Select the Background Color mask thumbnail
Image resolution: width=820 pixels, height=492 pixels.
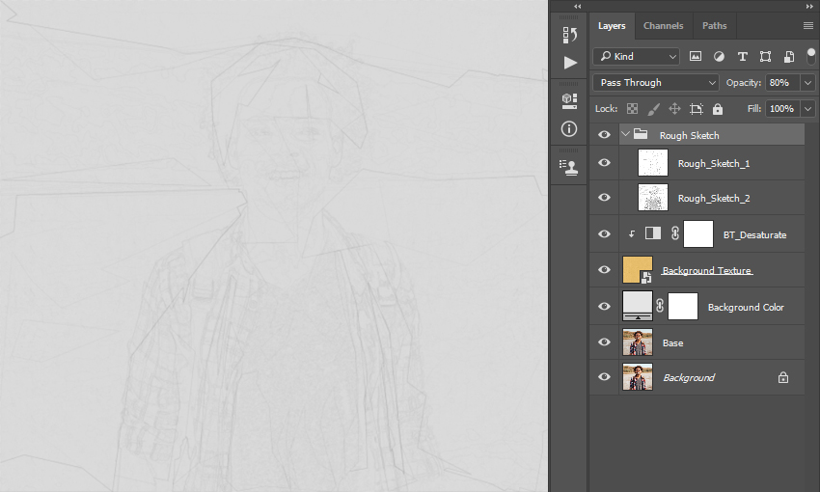pos(683,306)
